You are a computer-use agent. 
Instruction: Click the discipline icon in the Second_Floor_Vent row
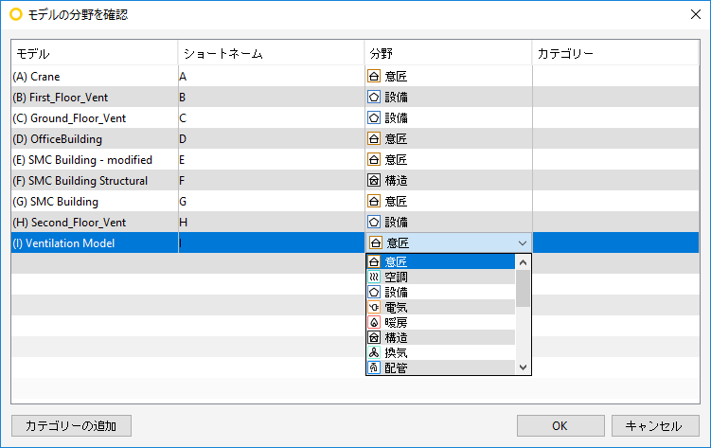[374, 223]
